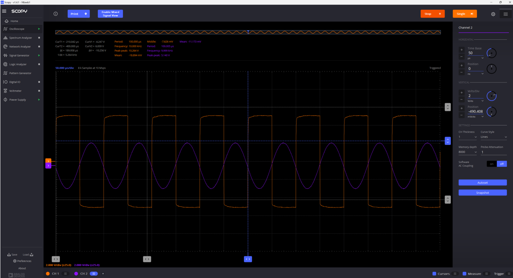Add a channel with plus icon
The image size is (513, 278).
click(x=103, y=274)
